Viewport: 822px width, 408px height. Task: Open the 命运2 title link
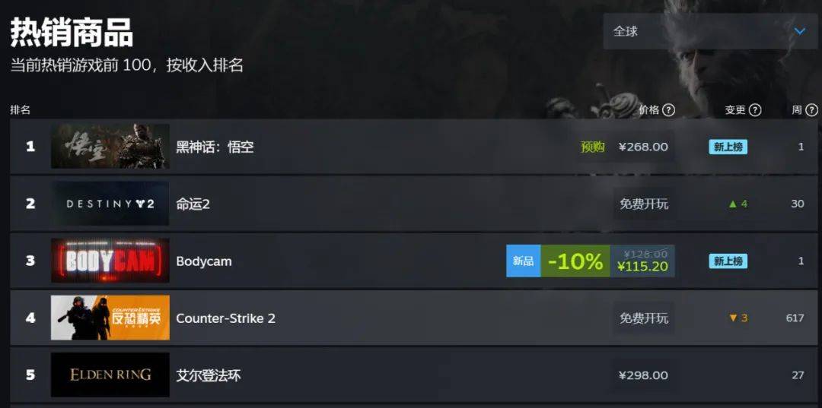[193, 204]
